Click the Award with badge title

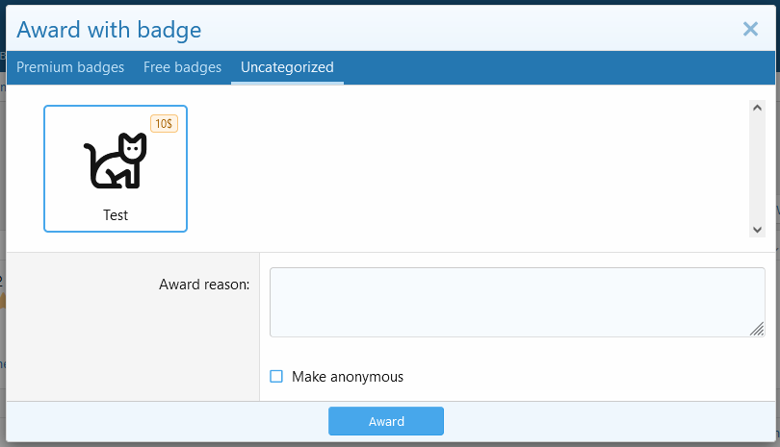tap(109, 30)
